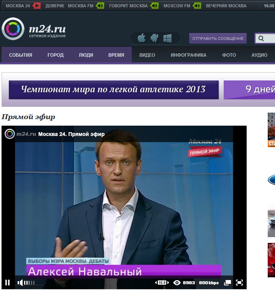Open the ВИДЕО menu section
The width and height of the screenshot is (275, 290).
(x=147, y=55)
